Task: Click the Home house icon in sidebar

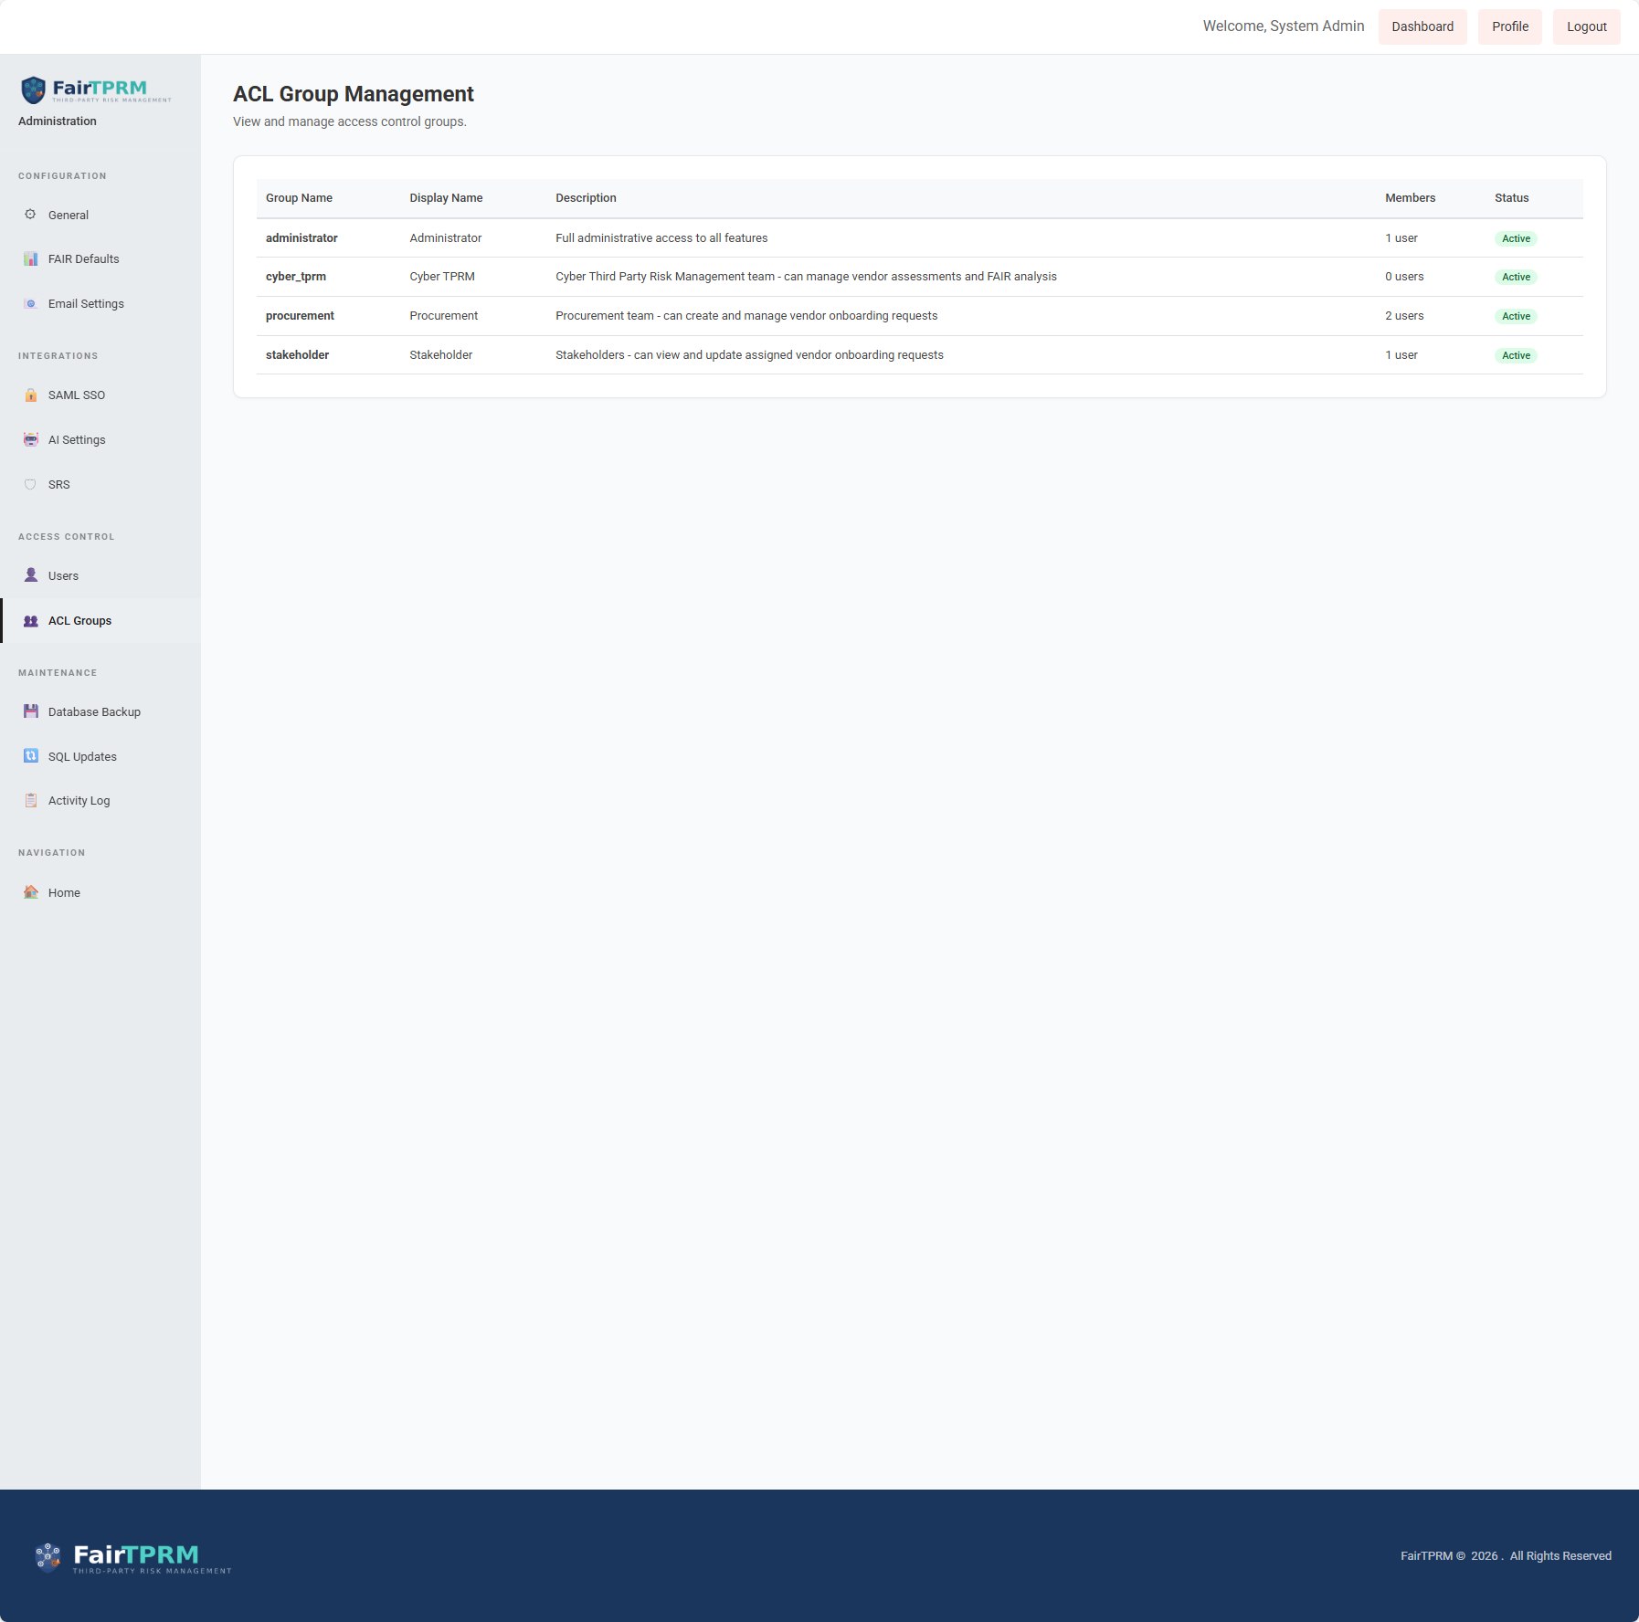Action: [x=30, y=892]
